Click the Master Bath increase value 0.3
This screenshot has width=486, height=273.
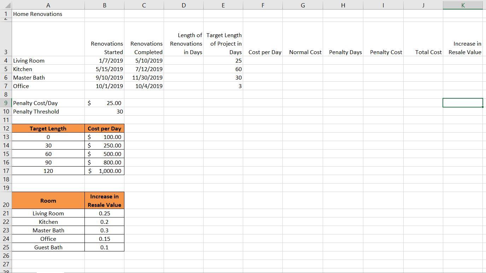[104, 230]
